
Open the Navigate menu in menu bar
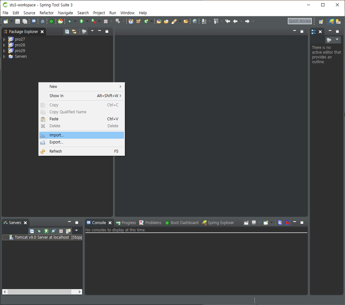coord(65,13)
